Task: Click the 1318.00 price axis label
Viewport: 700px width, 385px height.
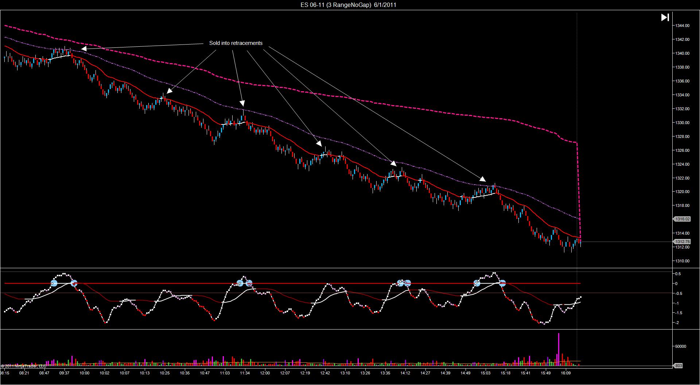Action: [x=682, y=205]
